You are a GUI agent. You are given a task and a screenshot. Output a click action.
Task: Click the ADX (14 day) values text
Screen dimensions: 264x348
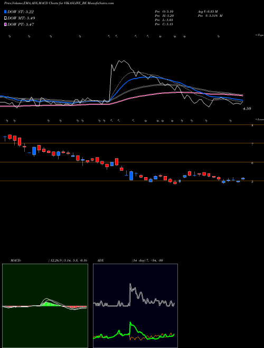point(147,260)
